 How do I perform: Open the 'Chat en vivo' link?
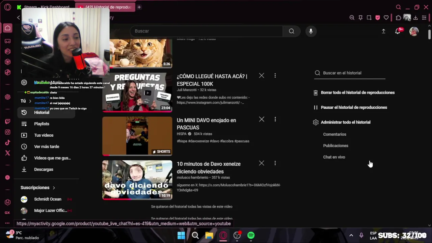click(334, 157)
